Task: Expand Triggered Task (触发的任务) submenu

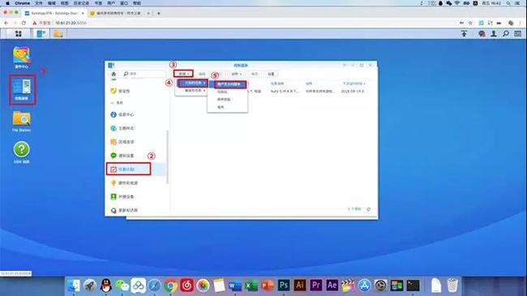Action: point(193,91)
